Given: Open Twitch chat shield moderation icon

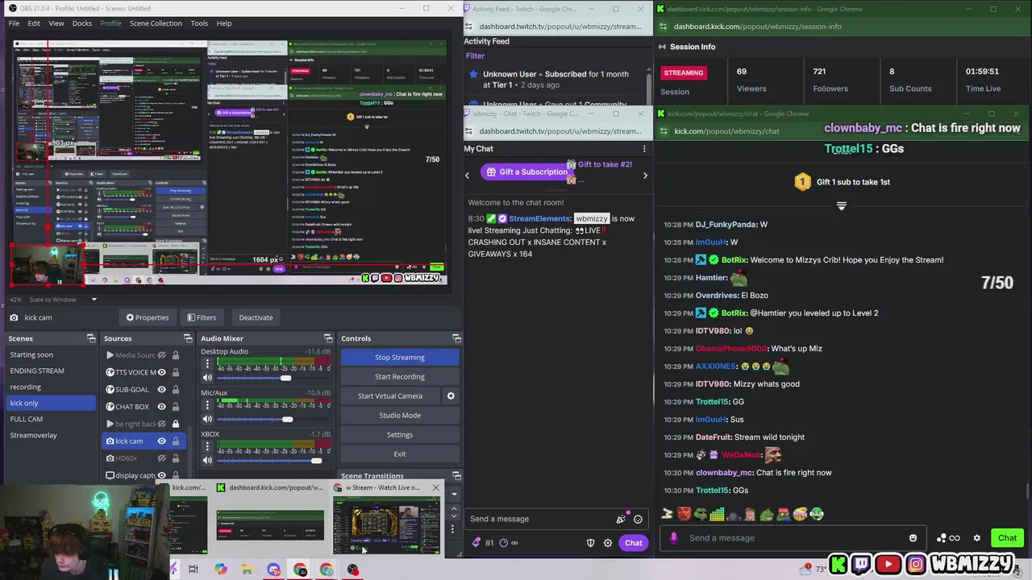Looking at the screenshot, I should tap(590, 543).
